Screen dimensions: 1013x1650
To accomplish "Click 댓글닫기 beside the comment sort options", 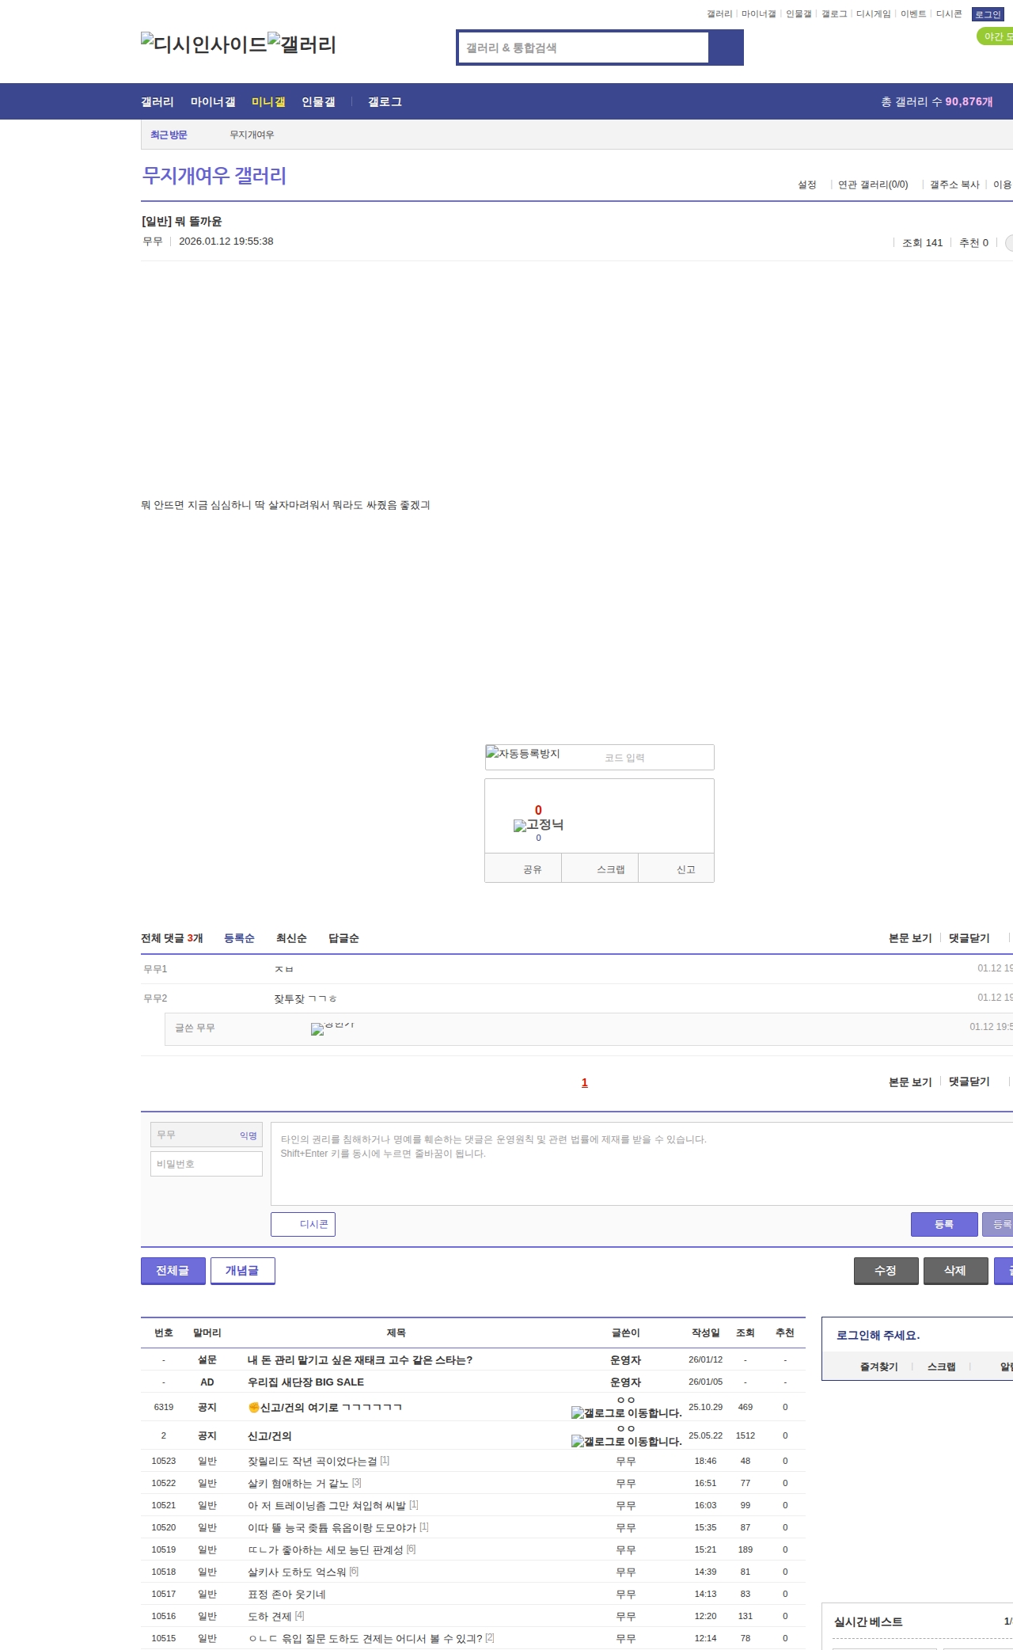I will [969, 938].
